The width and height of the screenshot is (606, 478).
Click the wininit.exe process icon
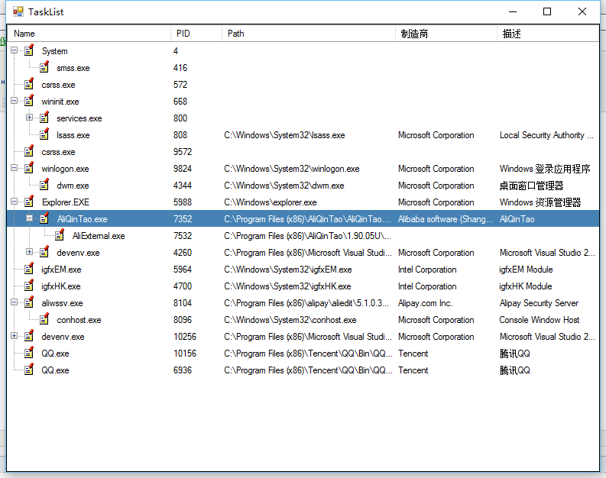(x=29, y=101)
